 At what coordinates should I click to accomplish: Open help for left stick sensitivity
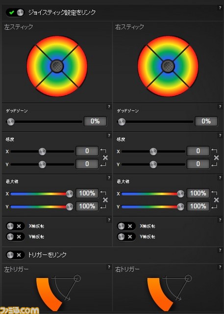[x=109, y=135]
